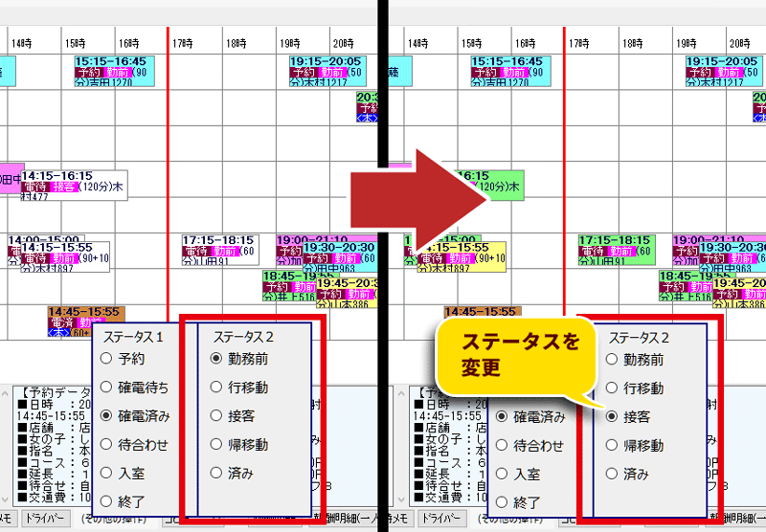
Task: Choose the selected 勤務前 radio in ステータス2
Action: [x=216, y=360]
